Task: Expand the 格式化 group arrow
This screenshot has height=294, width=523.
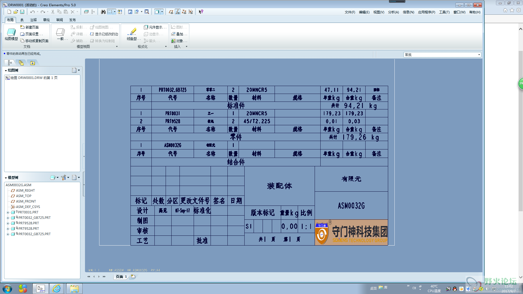Action: coord(166,47)
